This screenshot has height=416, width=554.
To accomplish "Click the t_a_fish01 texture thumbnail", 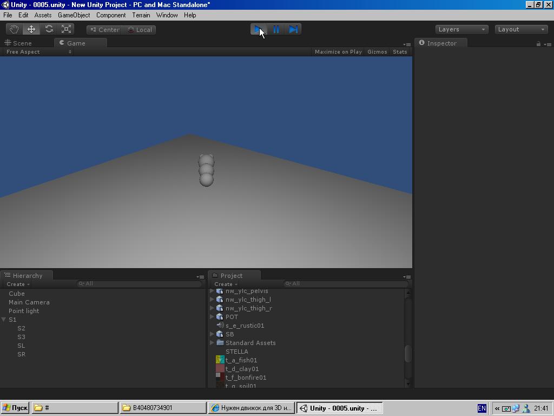I will click(x=220, y=360).
